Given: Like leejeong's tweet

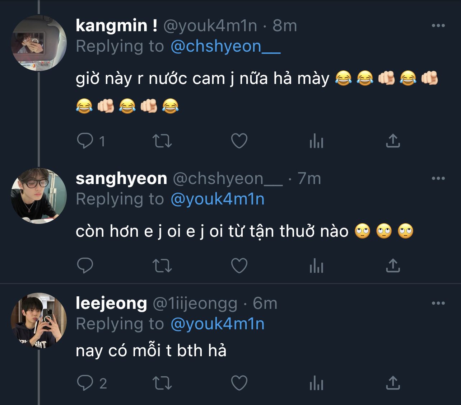Looking at the screenshot, I should [239, 383].
